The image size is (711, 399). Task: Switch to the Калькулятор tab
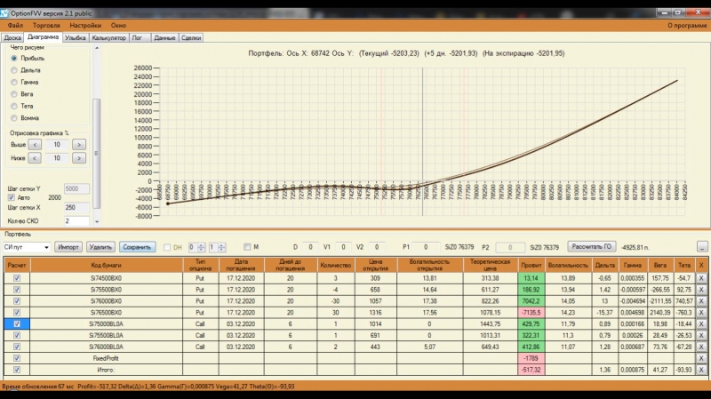(x=108, y=38)
